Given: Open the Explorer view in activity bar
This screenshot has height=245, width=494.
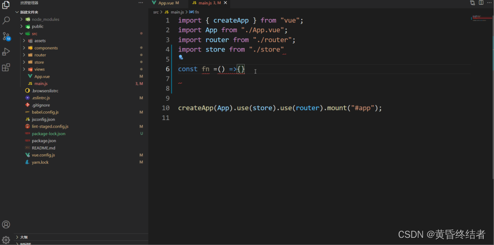Looking at the screenshot, I should [x=6, y=5].
